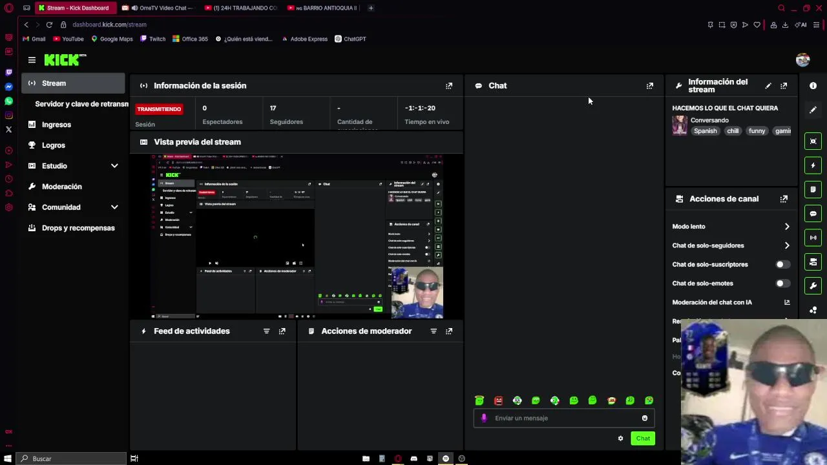The height and width of the screenshot is (465, 827).
Task: Pop out the Información de la sesión panel
Action: point(449,85)
